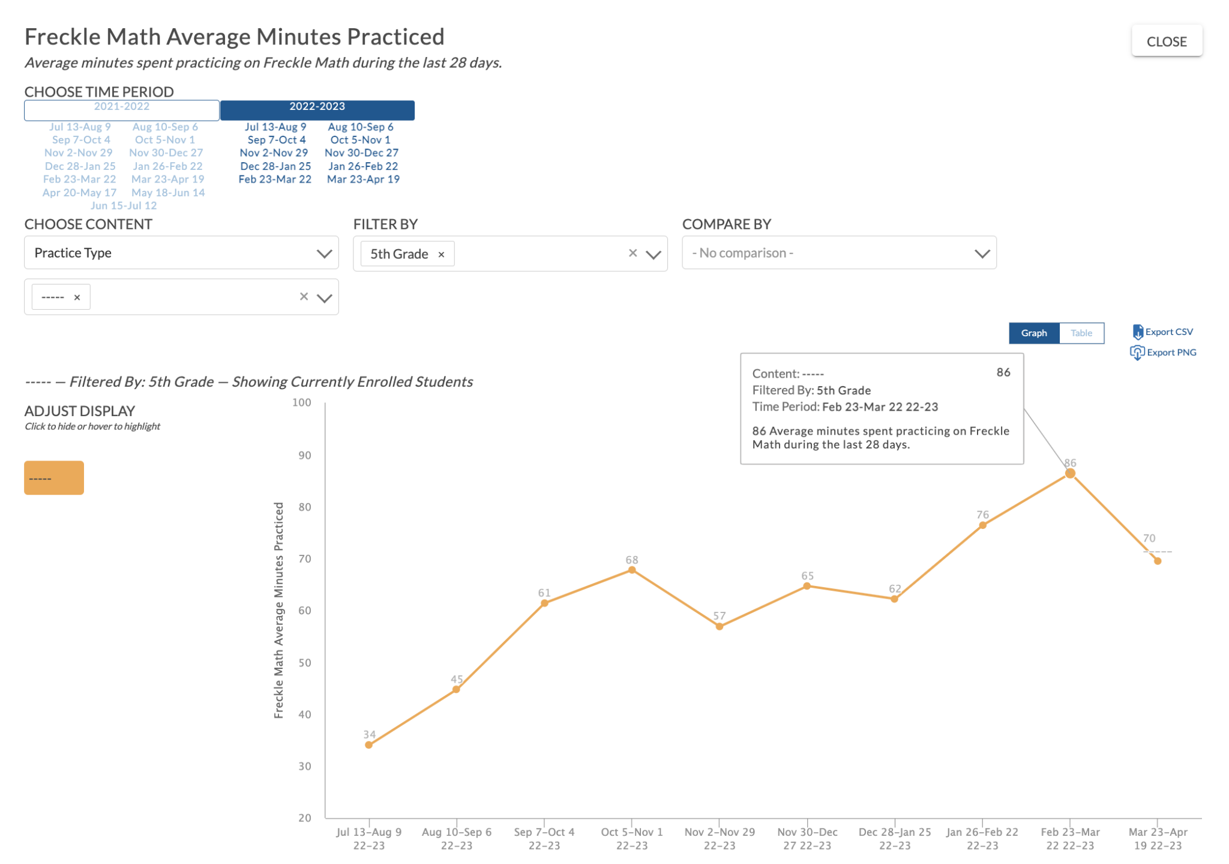
Task: Clear the Filter By field with its X
Action: (633, 253)
